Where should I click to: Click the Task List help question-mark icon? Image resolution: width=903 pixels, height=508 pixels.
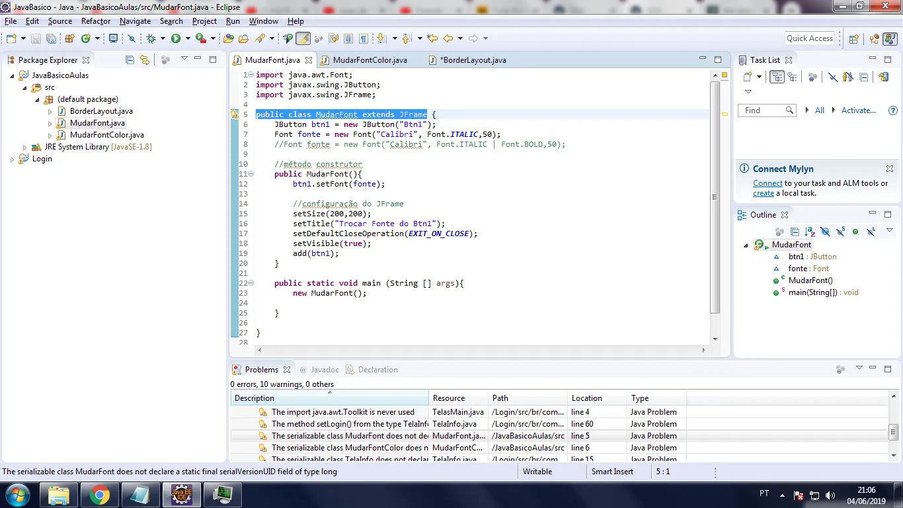click(x=893, y=110)
